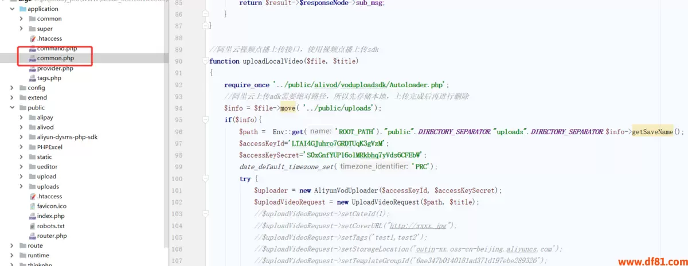Click the upload folder icon
This screenshot has width=688, height=266.
point(32,177)
